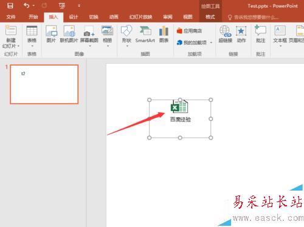Click the Undo arrow icon
The height and width of the screenshot is (227, 304).
[x=27, y=5]
